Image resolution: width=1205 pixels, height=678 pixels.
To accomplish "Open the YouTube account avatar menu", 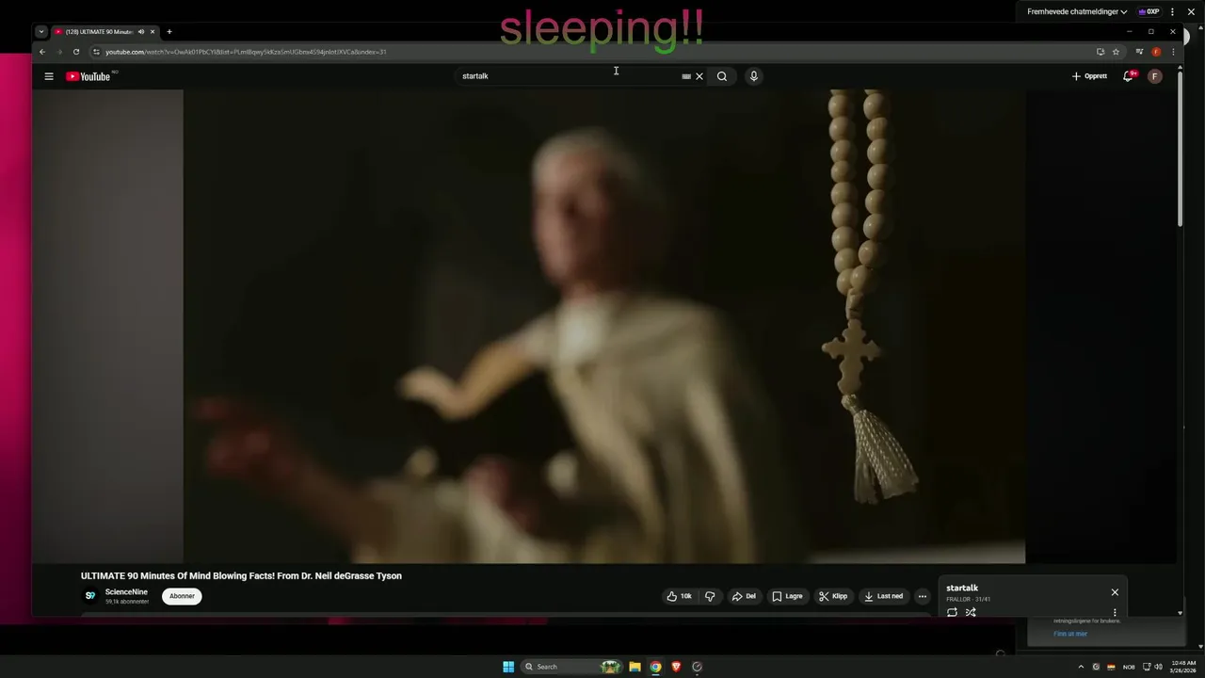I will click(1155, 76).
